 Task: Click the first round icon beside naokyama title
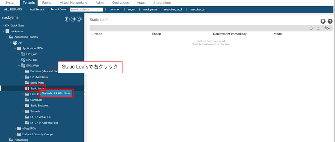[x=67, y=19]
